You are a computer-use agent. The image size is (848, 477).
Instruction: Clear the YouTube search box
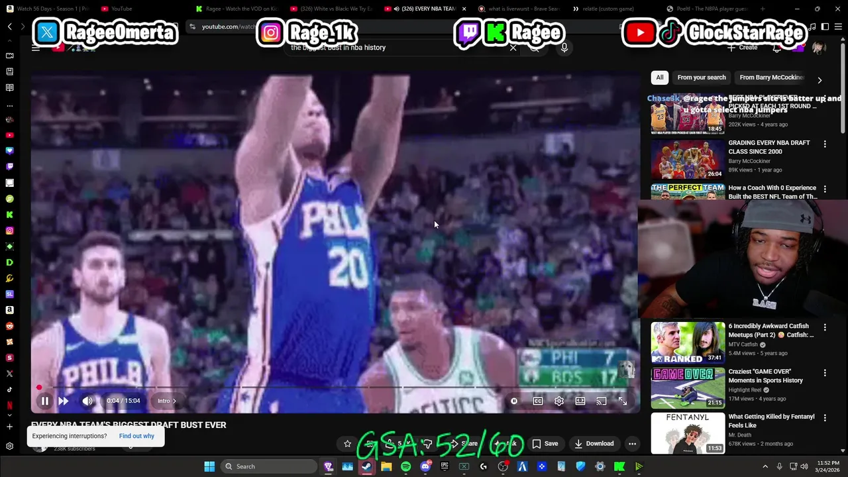pyautogui.click(x=513, y=48)
